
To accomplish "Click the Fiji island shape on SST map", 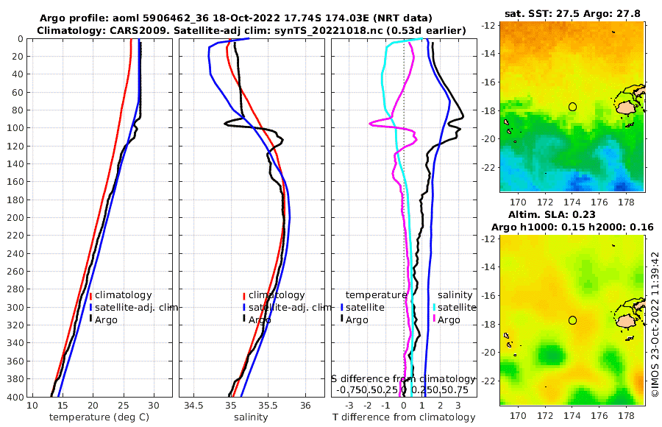I will pyautogui.click(x=627, y=106).
